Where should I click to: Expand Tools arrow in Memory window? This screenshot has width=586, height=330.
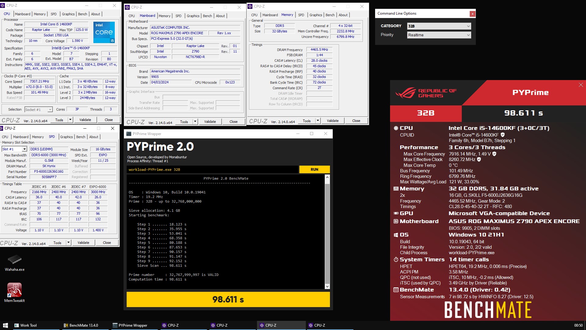(x=318, y=121)
